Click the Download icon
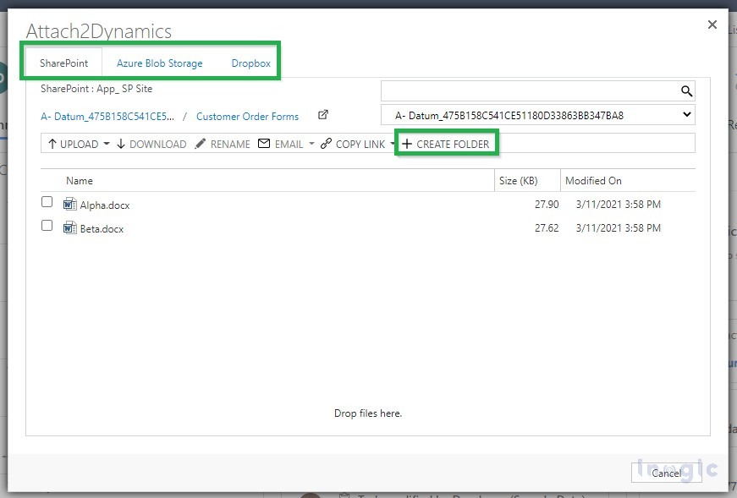 click(120, 144)
